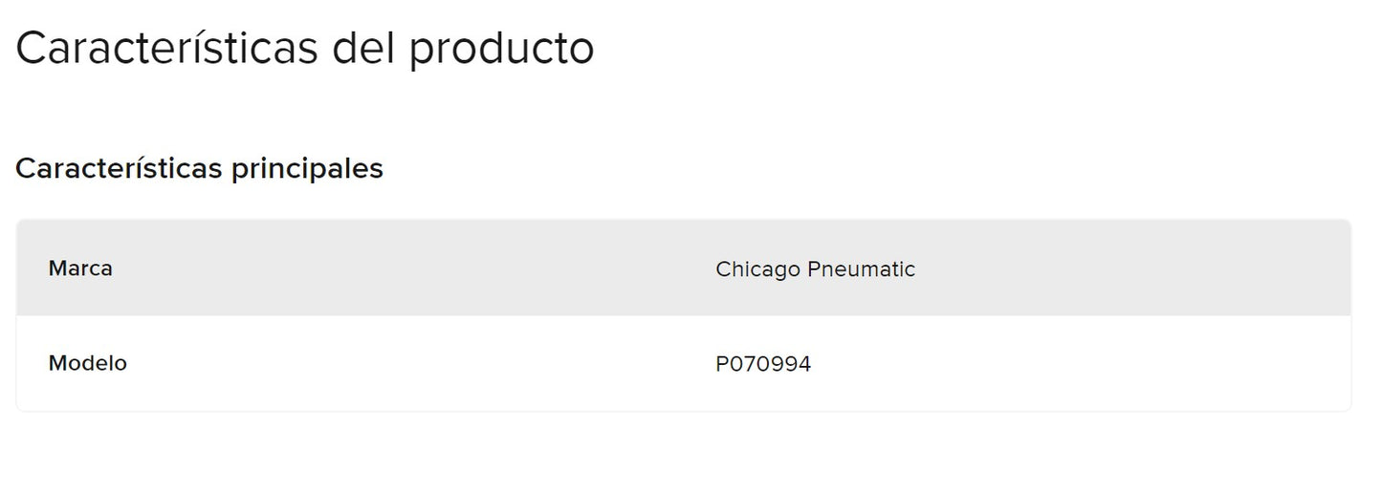Click the word 'Chicago' in the brand value
The image size is (1382, 492).
757,270
